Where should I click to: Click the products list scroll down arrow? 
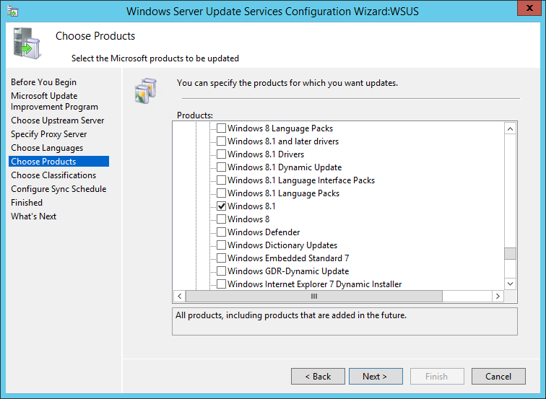(x=510, y=284)
